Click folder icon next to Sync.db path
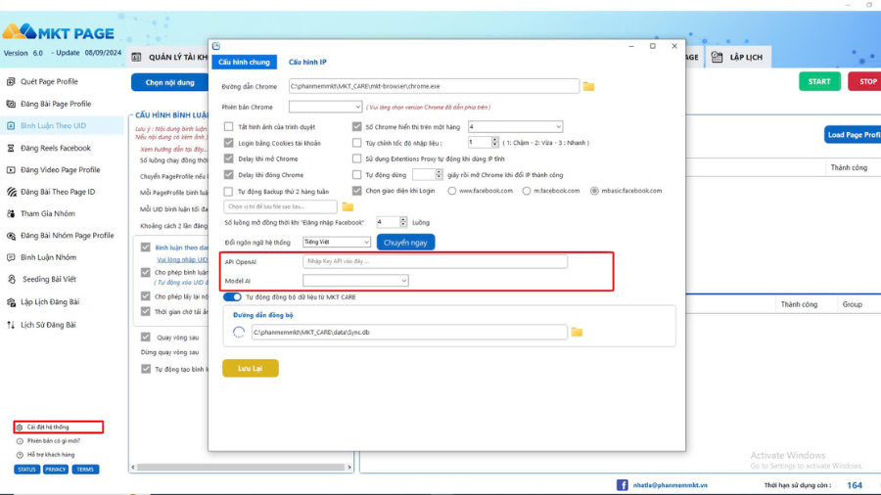The height and width of the screenshot is (495, 881). click(577, 333)
